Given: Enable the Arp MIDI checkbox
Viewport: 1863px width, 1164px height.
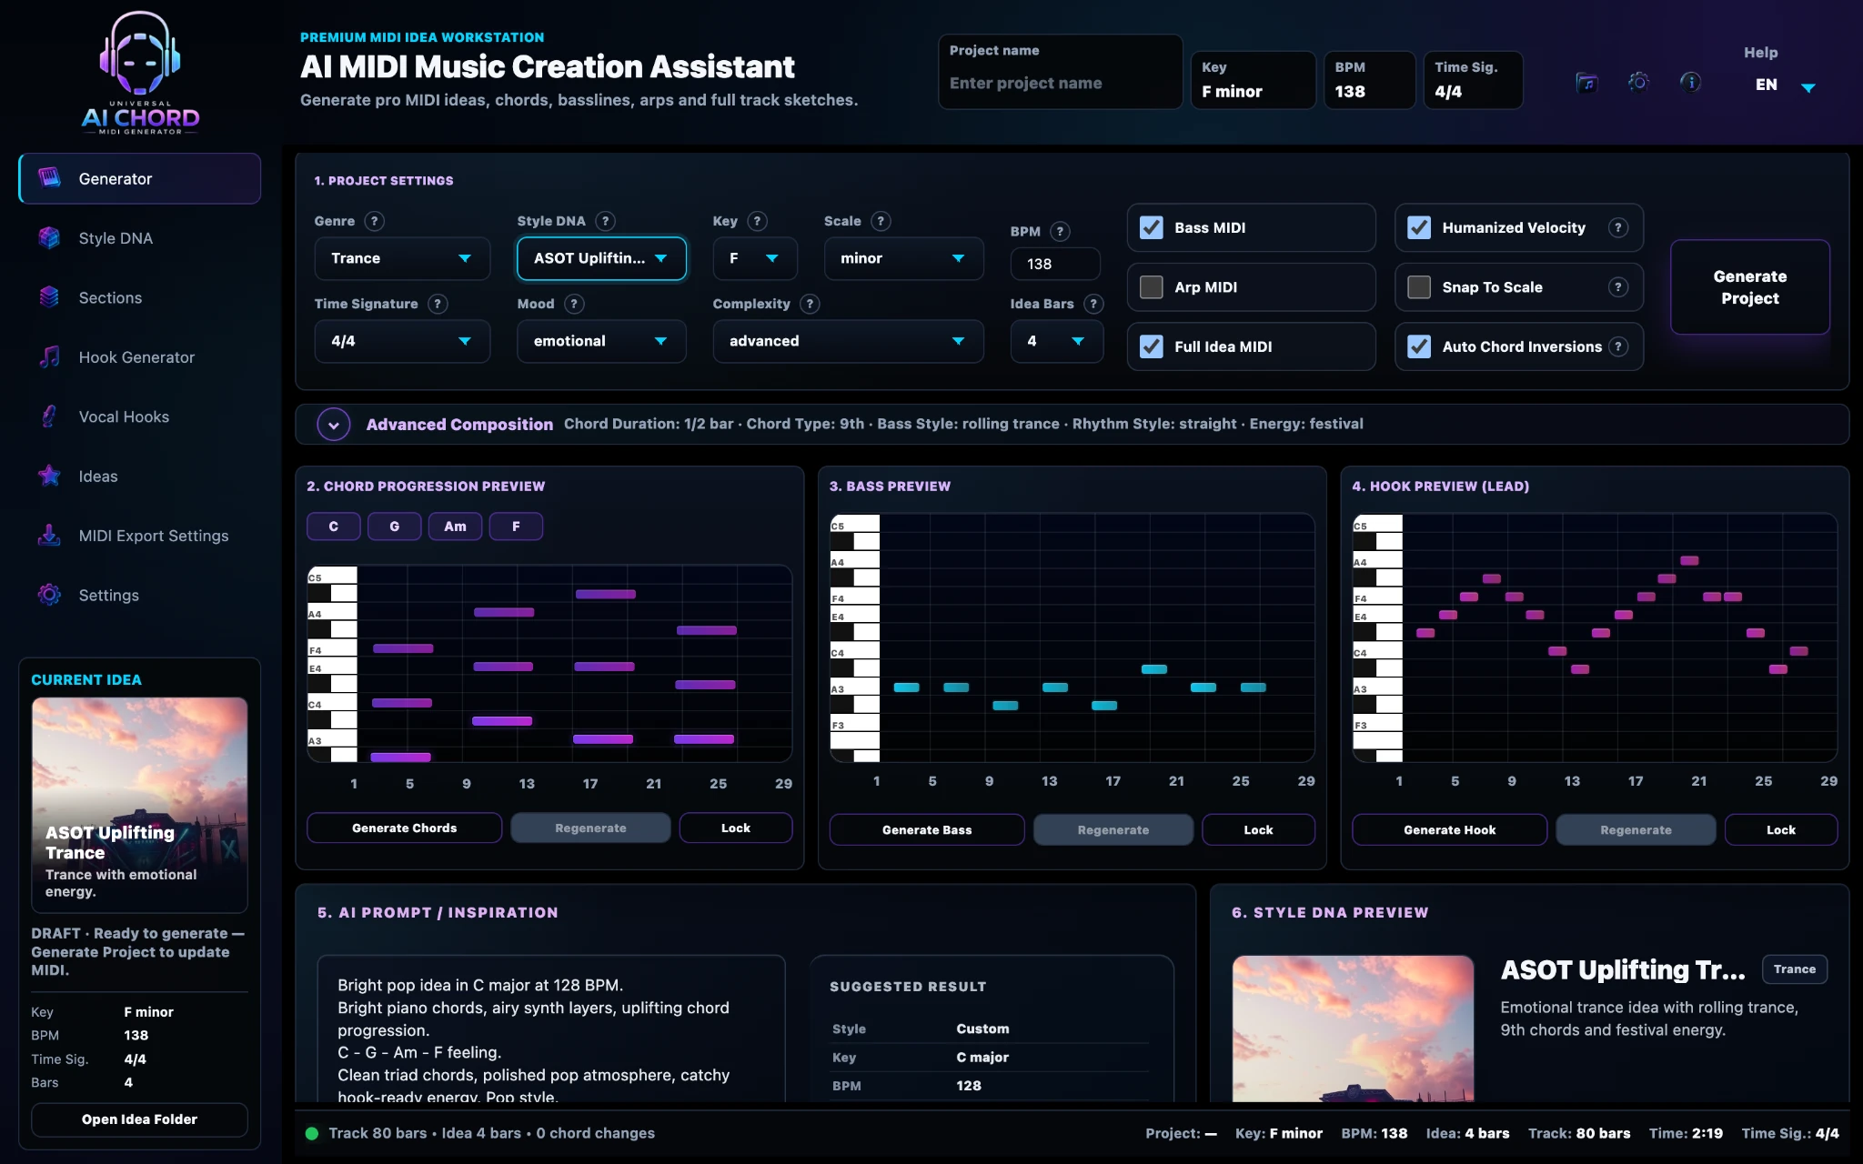Looking at the screenshot, I should (x=1152, y=287).
